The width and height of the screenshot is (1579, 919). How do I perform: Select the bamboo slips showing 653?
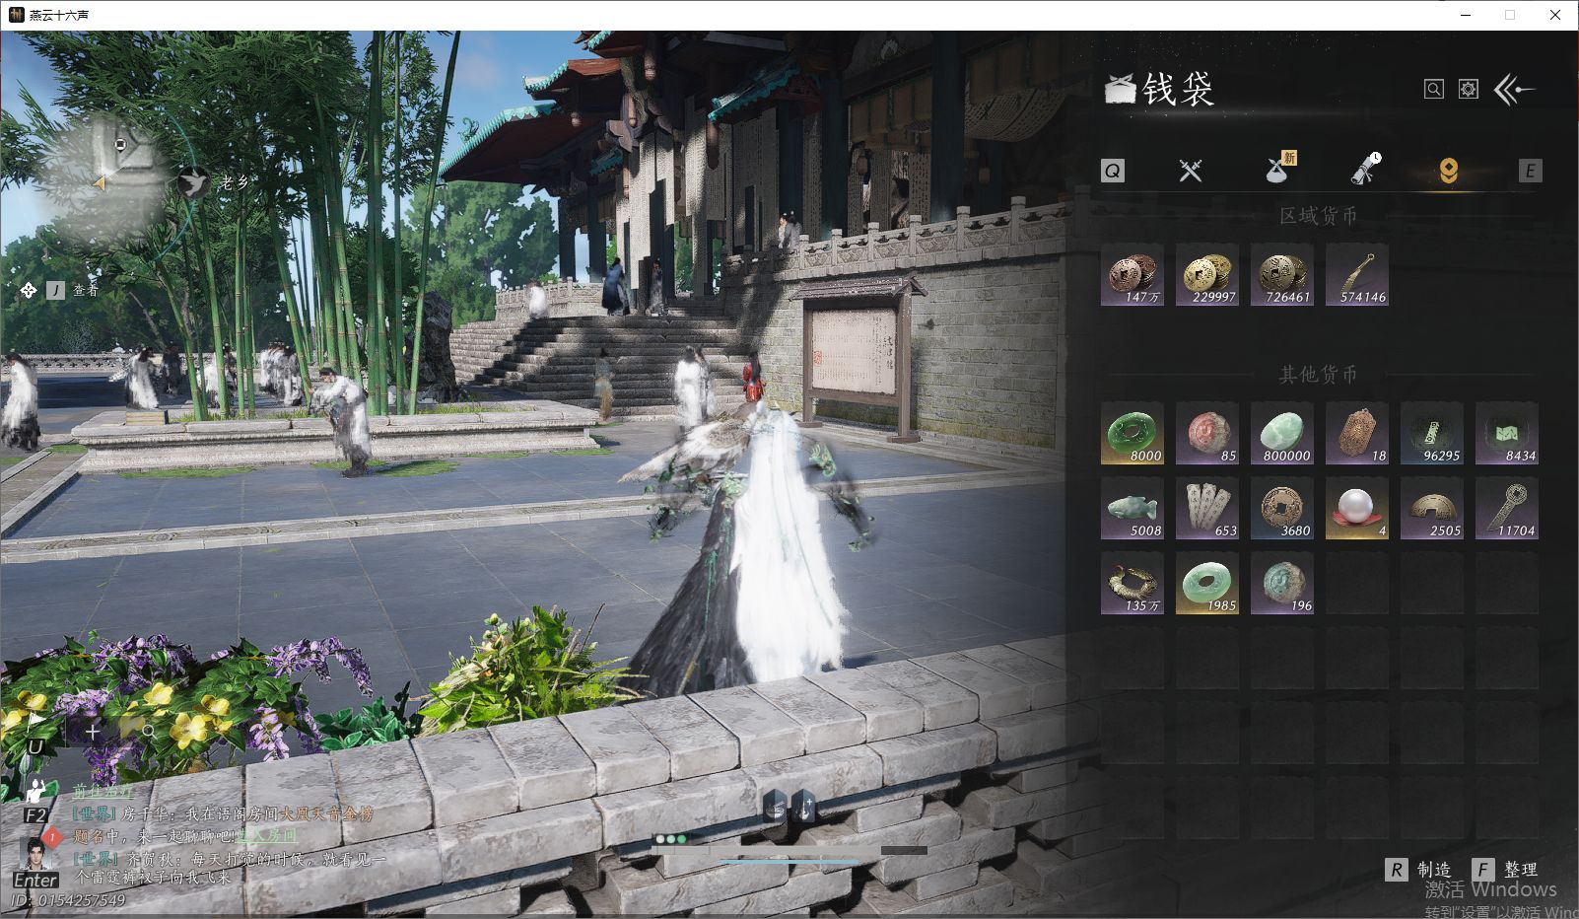coord(1207,508)
